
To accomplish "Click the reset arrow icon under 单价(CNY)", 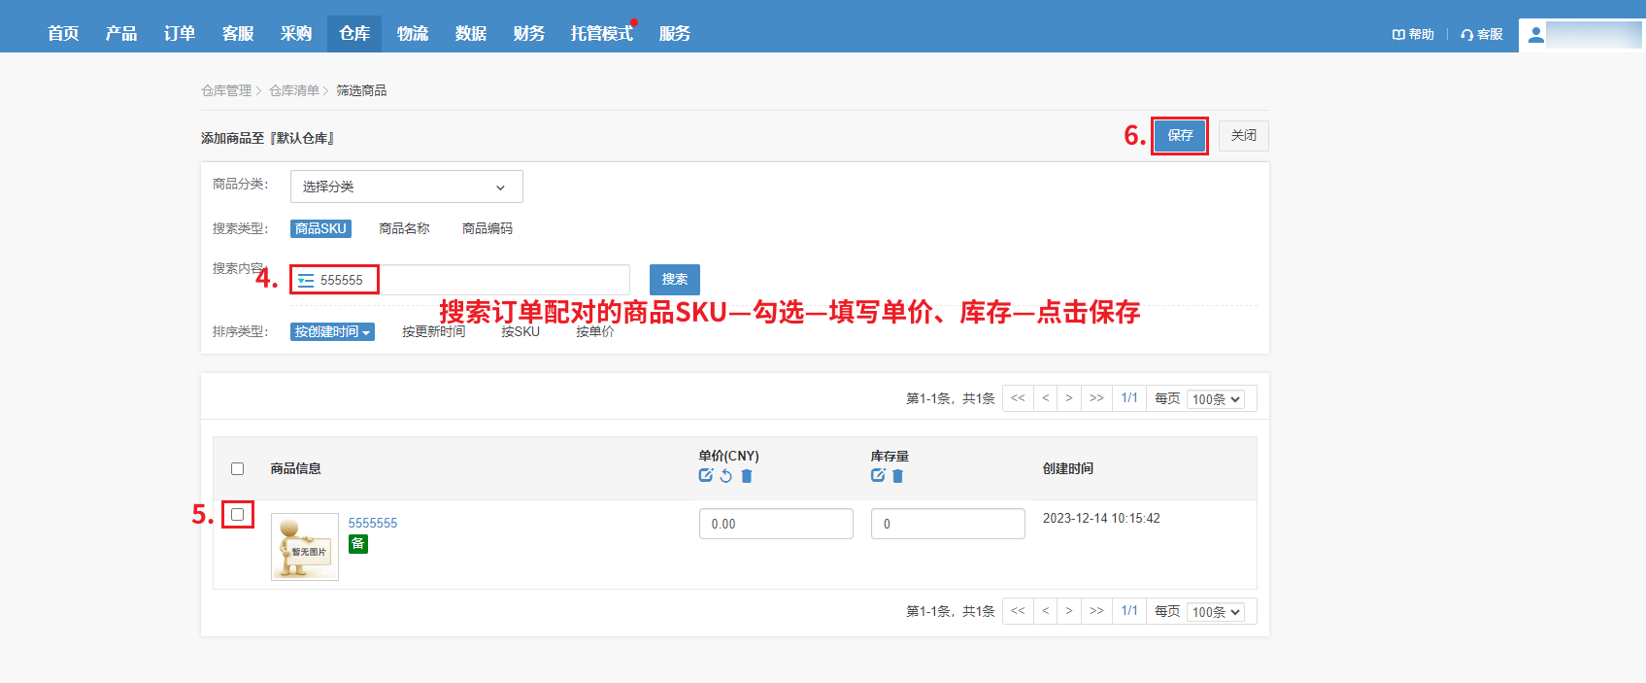I will [x=726, y=475].
